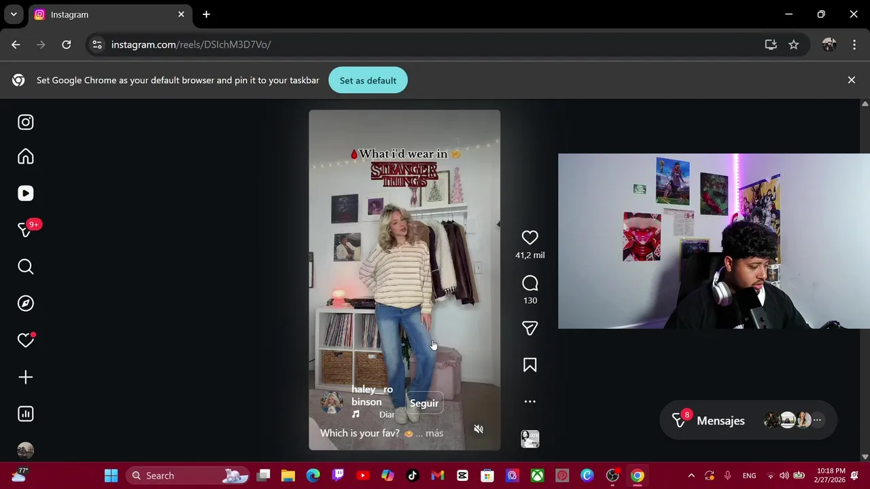Image resolution: width=870 pixels, height=489 pixels.
Task: Click the Create plus icon in the sidebar
Action: point(25,377)
